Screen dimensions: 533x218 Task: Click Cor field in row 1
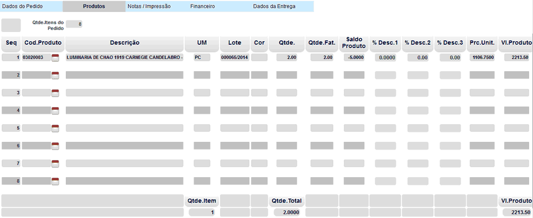coord(259,58)
